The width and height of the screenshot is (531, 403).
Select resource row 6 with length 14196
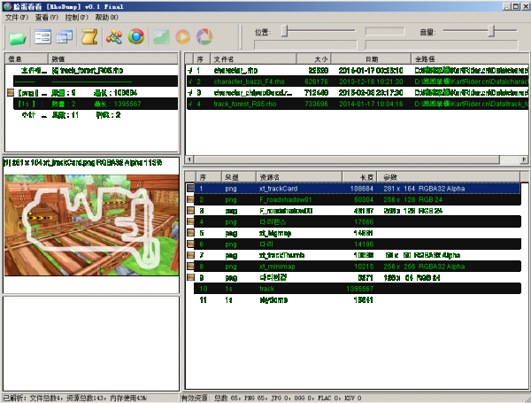click(357, 244)
